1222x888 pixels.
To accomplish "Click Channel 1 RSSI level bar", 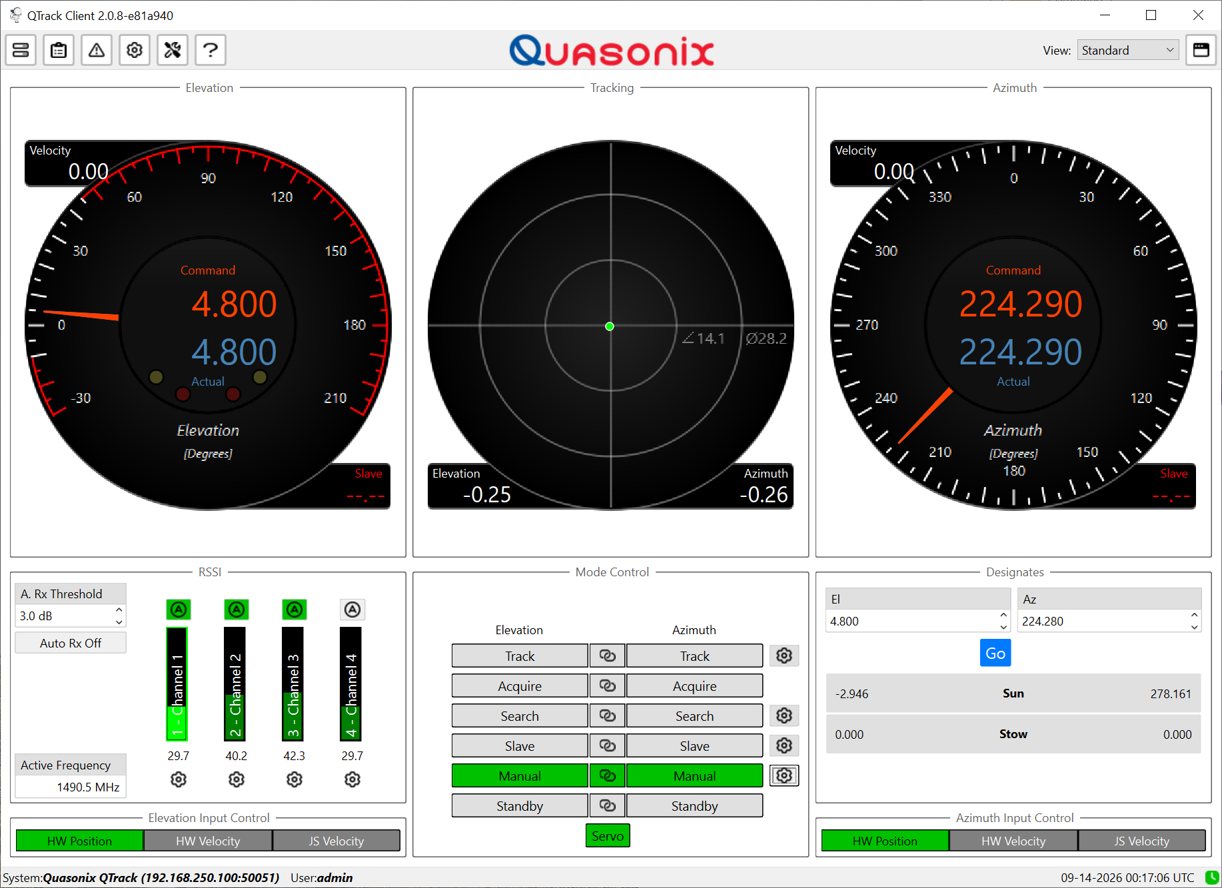I will (x=177, y=683).
